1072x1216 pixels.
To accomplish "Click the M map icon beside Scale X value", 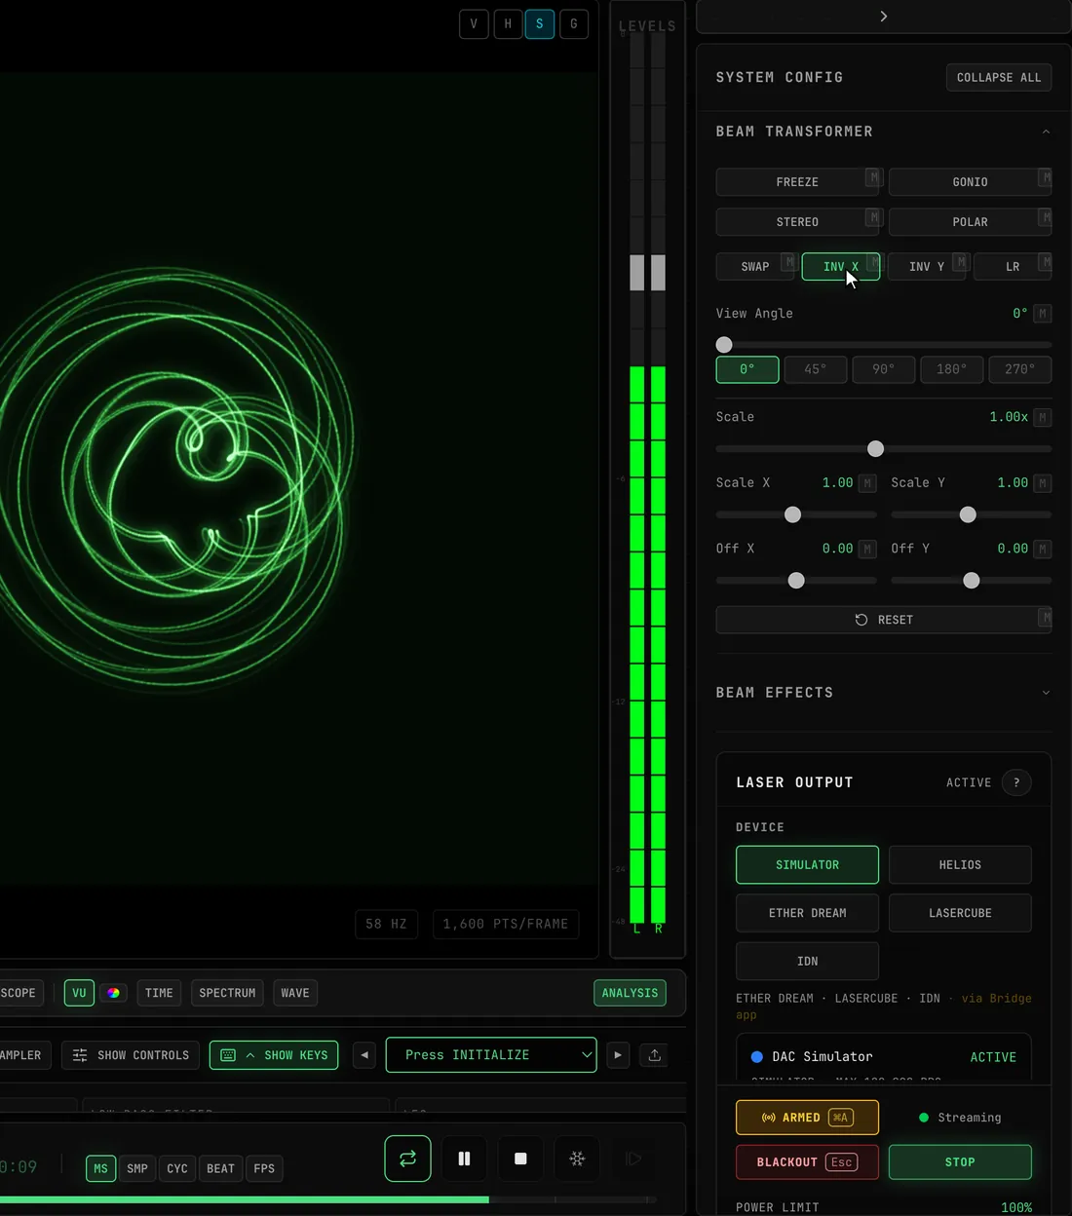I will (867, 483).
